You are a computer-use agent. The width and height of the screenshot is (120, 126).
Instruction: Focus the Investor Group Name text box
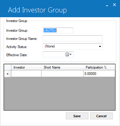pyautogui.click(x=72, y=38)
